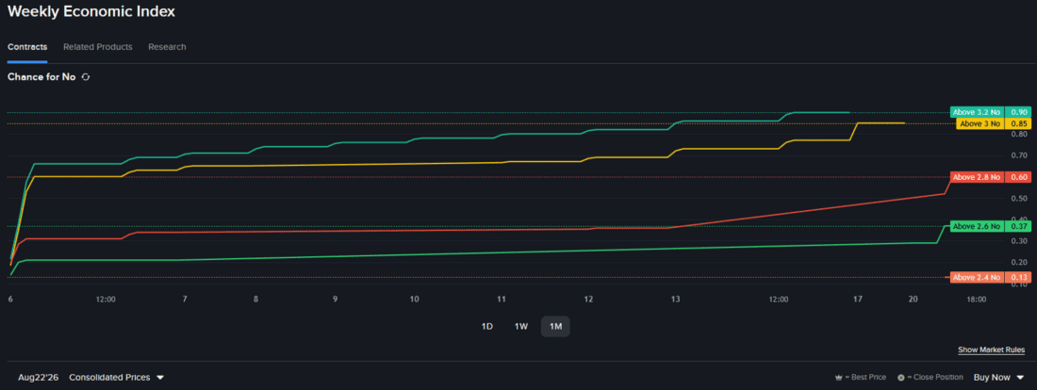Click the Aug22'26 expiry date

click(x=38, y=378)
